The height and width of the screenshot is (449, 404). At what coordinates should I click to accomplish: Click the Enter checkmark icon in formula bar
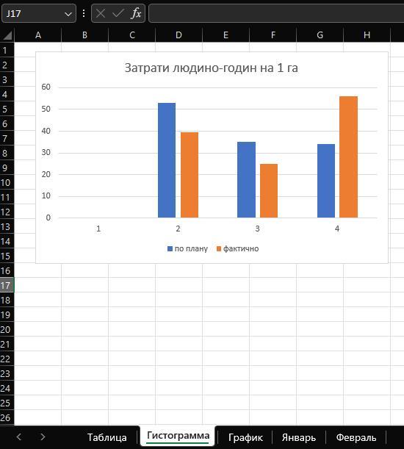coord(118,13)
